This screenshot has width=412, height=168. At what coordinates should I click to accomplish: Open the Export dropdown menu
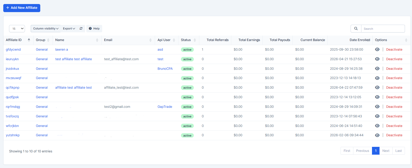[69, 28]
